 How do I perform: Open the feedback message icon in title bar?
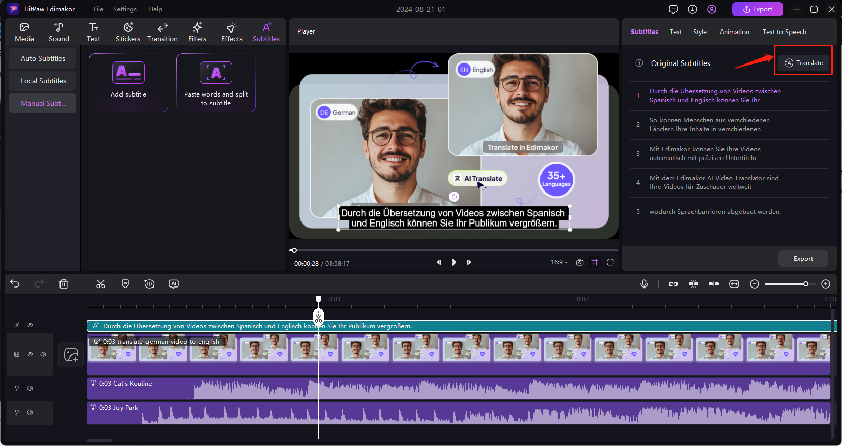pos(673,9)
